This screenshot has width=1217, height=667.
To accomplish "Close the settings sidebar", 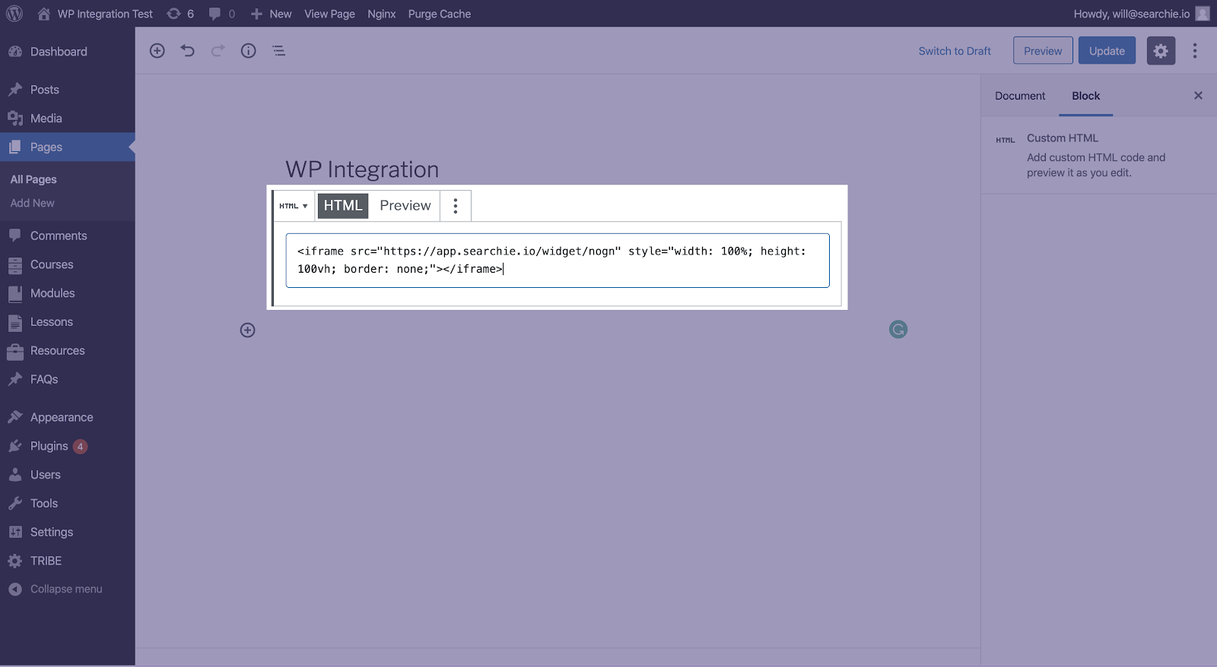I will click(x=1198, y=96).
